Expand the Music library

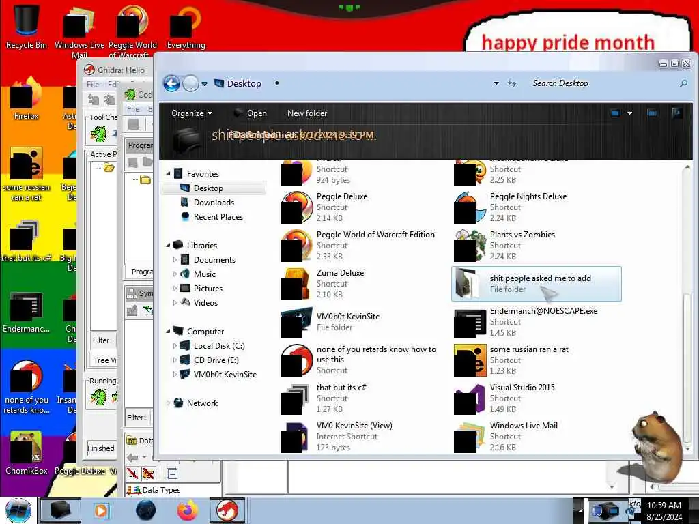coord(175,274)
